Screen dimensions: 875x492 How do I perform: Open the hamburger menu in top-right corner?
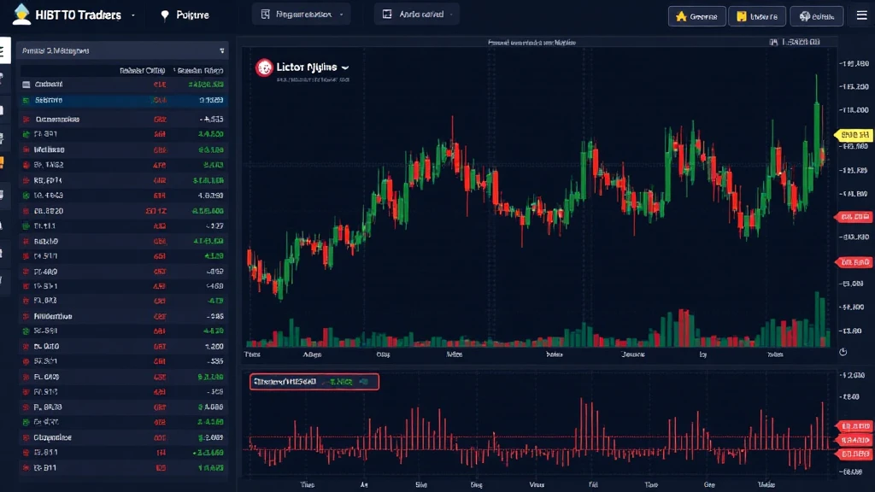pos(860,15)
